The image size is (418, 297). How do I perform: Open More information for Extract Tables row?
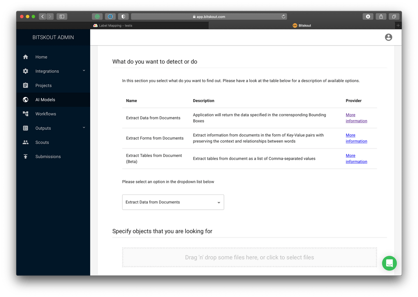(x=356, y=159)
